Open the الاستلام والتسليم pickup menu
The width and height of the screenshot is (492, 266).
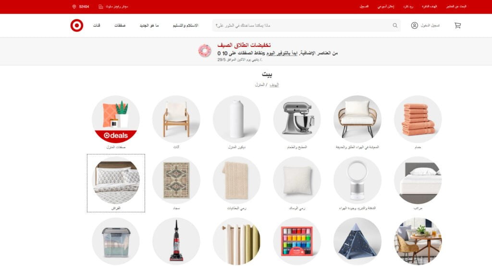[185, 25]
